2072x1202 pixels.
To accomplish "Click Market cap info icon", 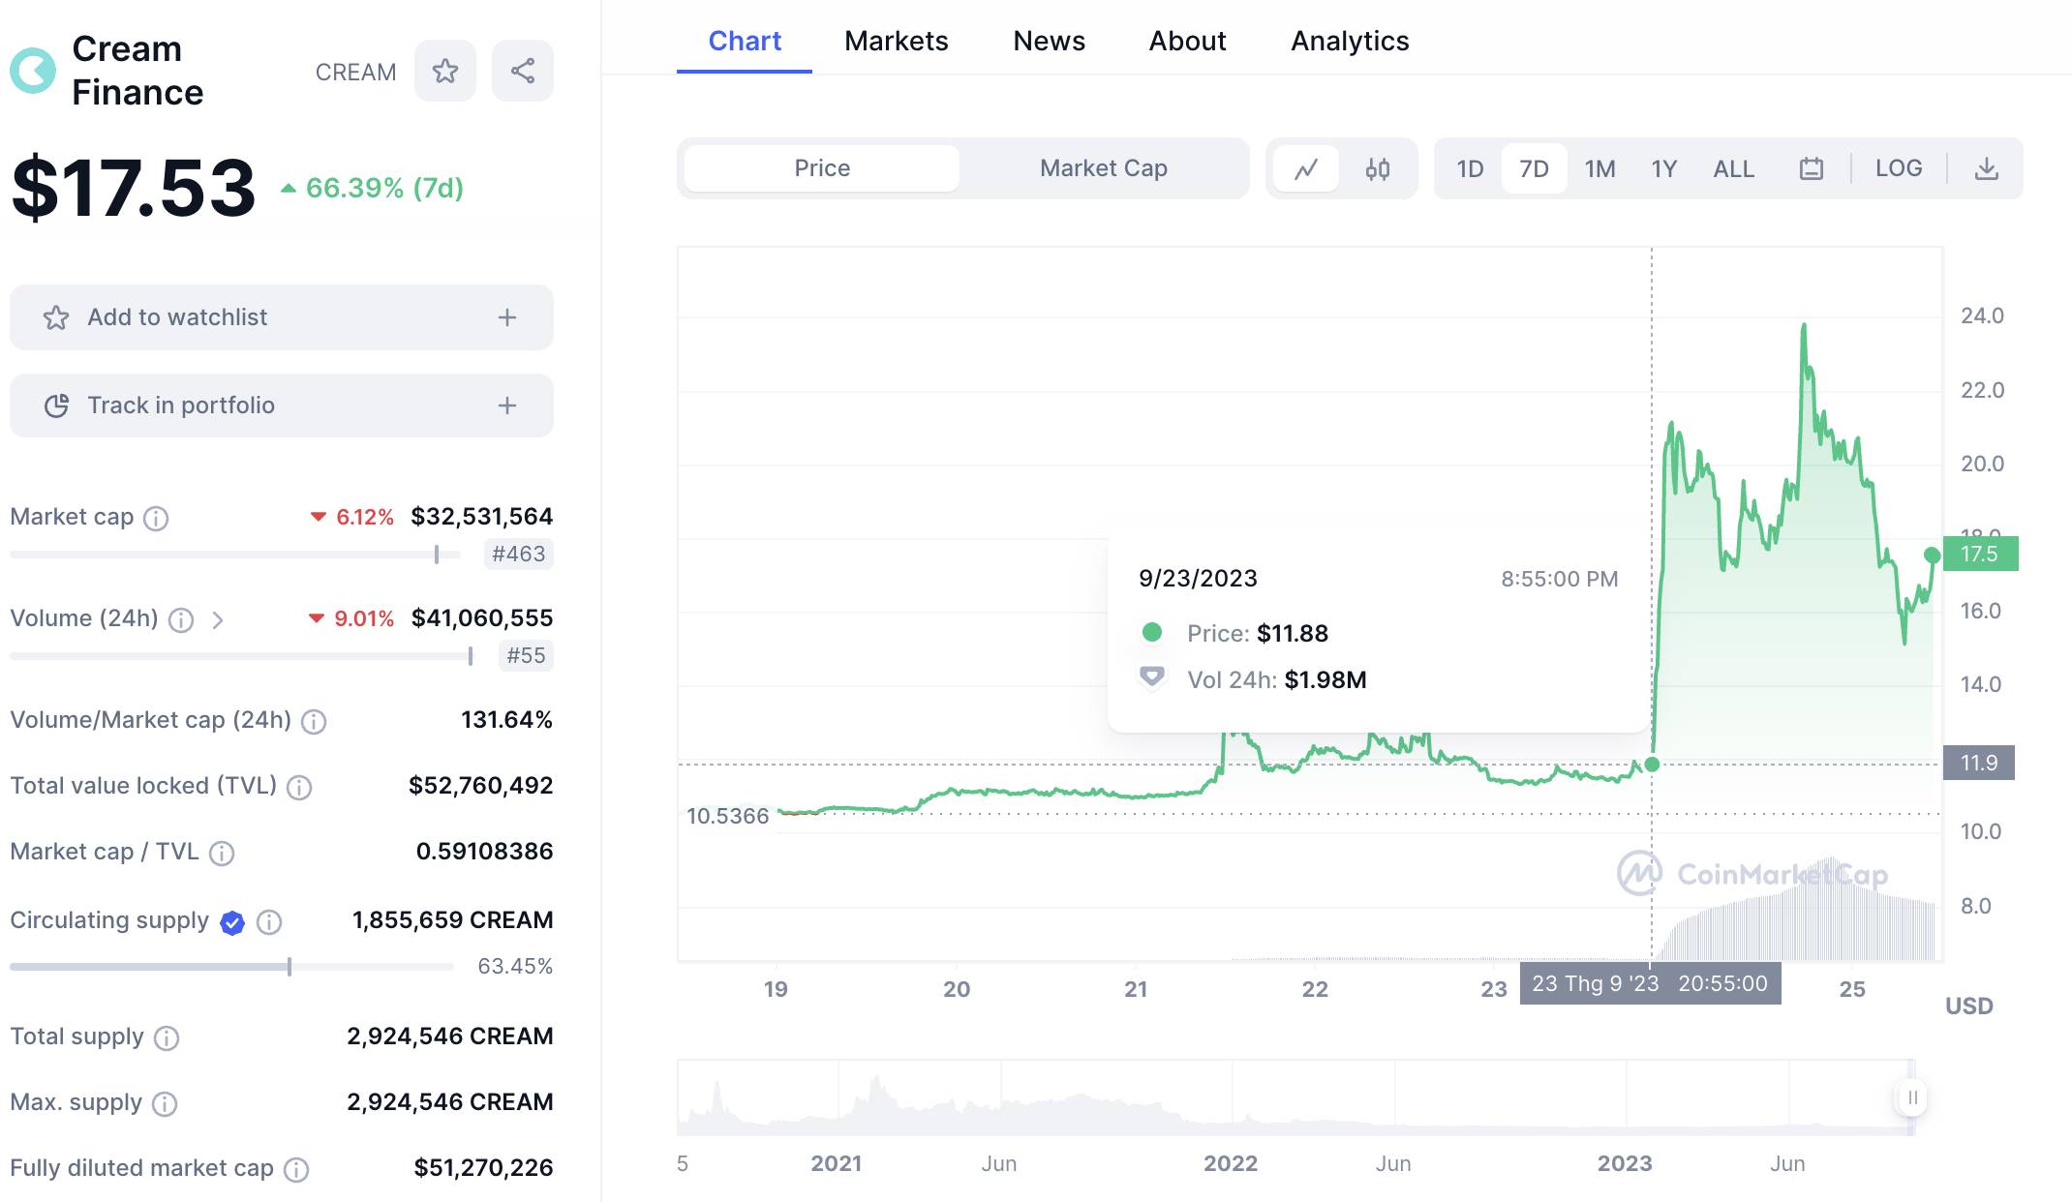I will (156, 519).
